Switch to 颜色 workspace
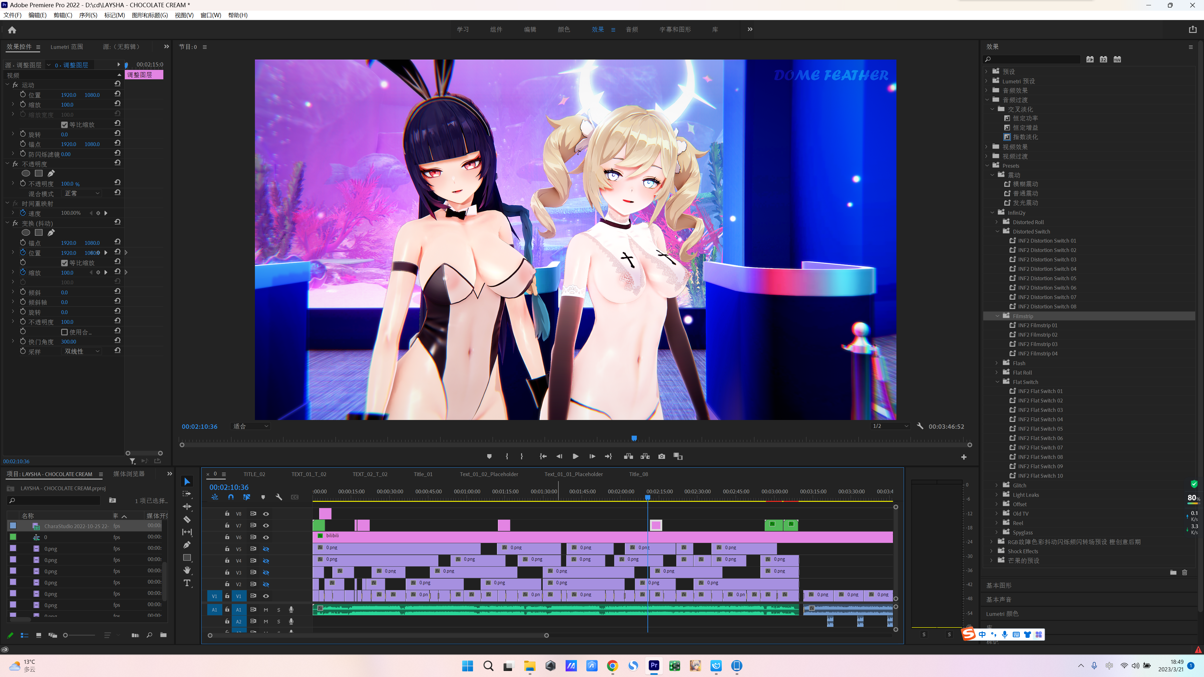The image size is (1204, 677). point(564,29)
